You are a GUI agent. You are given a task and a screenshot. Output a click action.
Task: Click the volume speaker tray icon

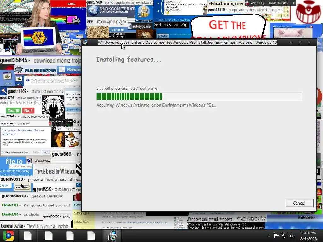(292, 236)
